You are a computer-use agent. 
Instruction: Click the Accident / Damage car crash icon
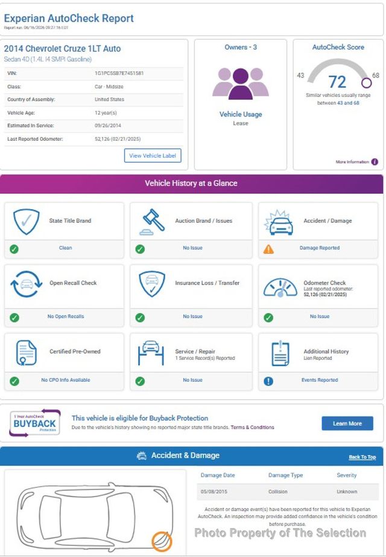(279, 223)
